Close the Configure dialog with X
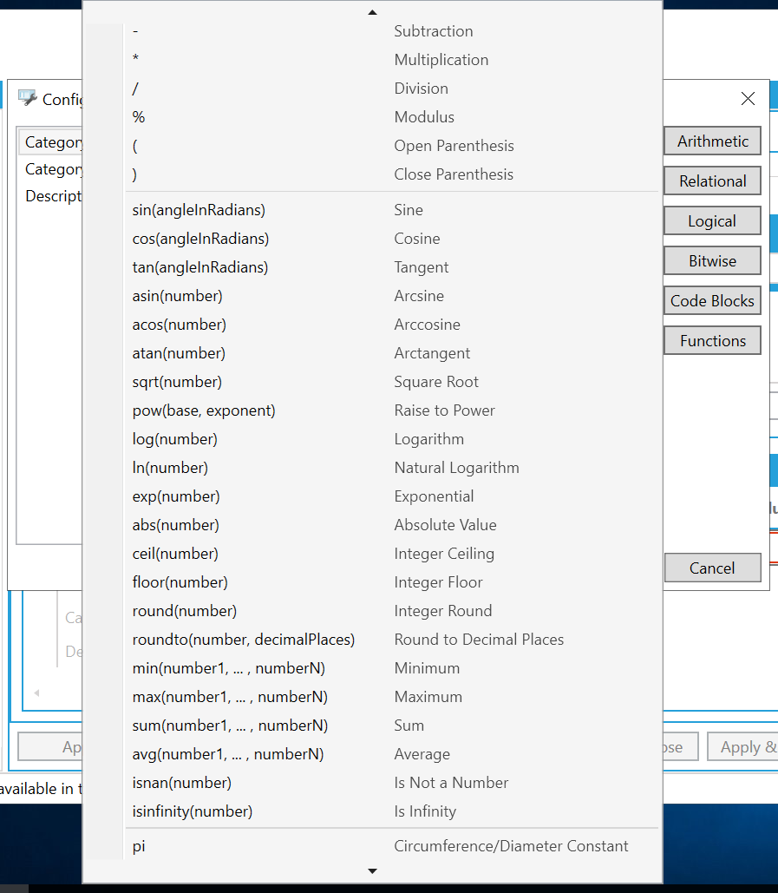 748,99
